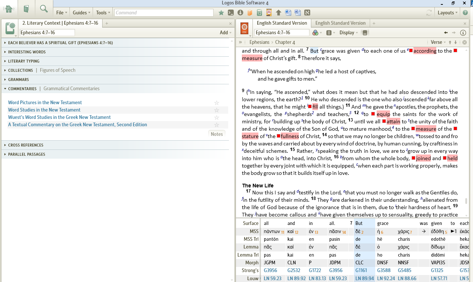The height and width of the screenshot is (282, 473).
Task: Click the Command input box
Action: point(164,13)
